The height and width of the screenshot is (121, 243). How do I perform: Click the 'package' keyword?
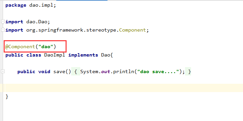pyautogui.click(x=16, y=5)
